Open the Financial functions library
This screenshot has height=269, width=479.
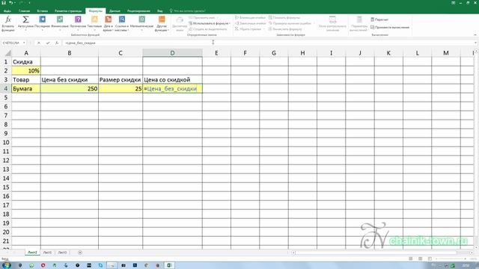(60, 24)
